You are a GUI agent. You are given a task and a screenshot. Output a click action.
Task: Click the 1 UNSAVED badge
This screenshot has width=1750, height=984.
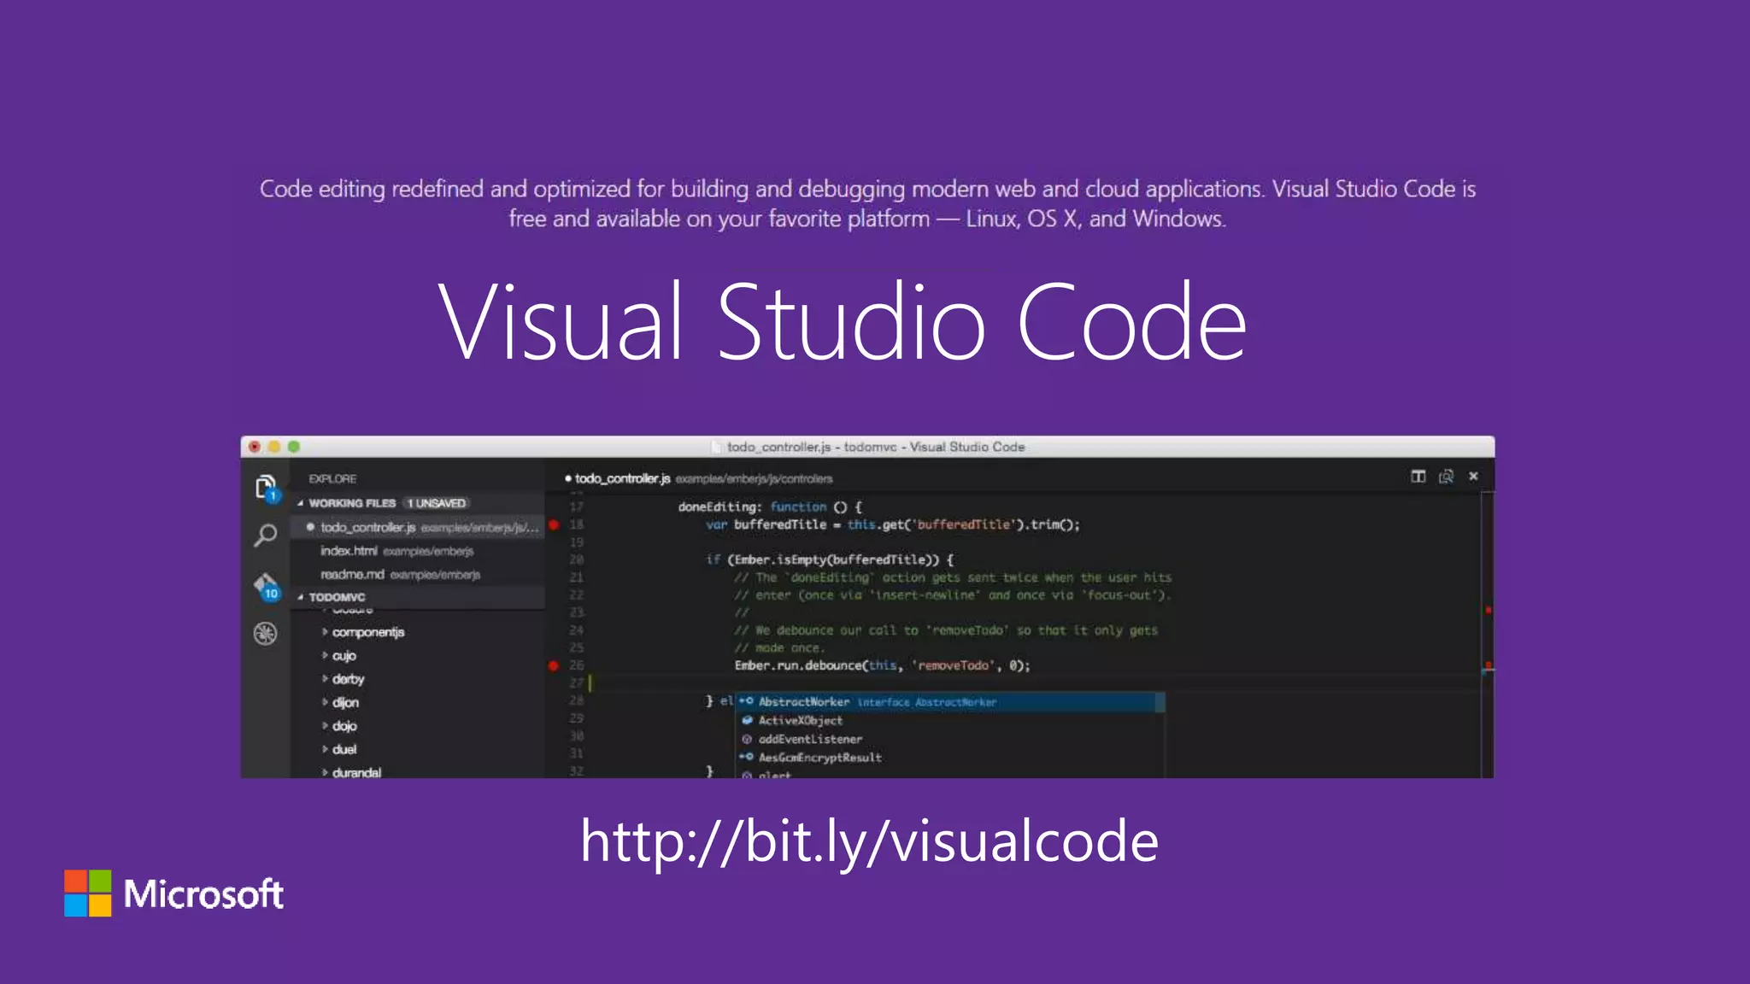coord(437,503)
